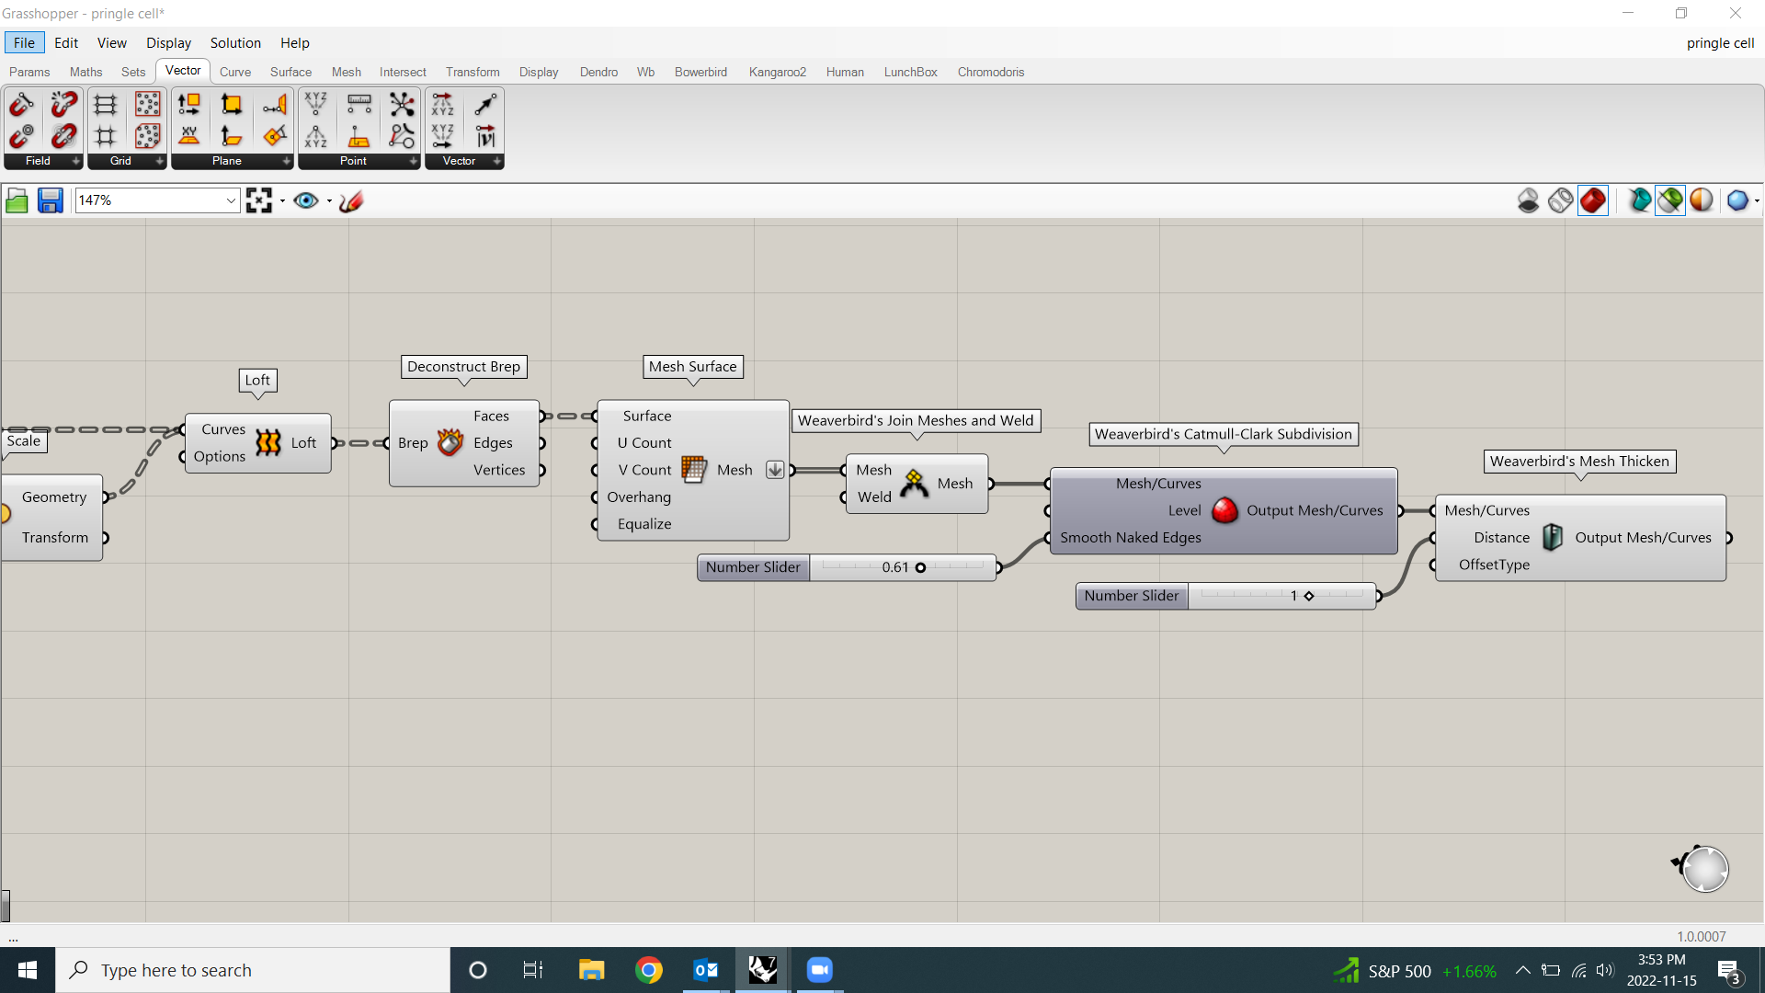Select the Point Charge field component
Screen dimensions: 1765x993
22,136
